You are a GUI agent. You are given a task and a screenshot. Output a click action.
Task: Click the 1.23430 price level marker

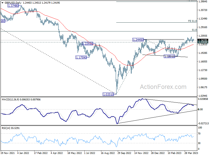[x=203, y=42]
